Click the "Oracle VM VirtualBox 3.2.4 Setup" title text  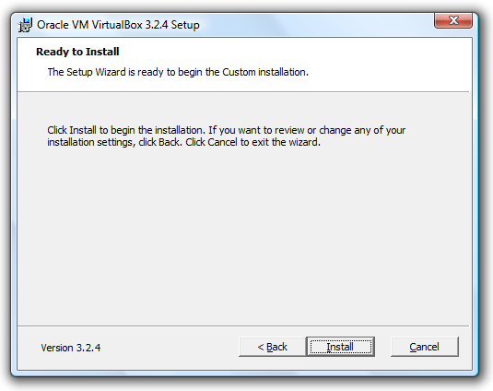coord(118,25)
